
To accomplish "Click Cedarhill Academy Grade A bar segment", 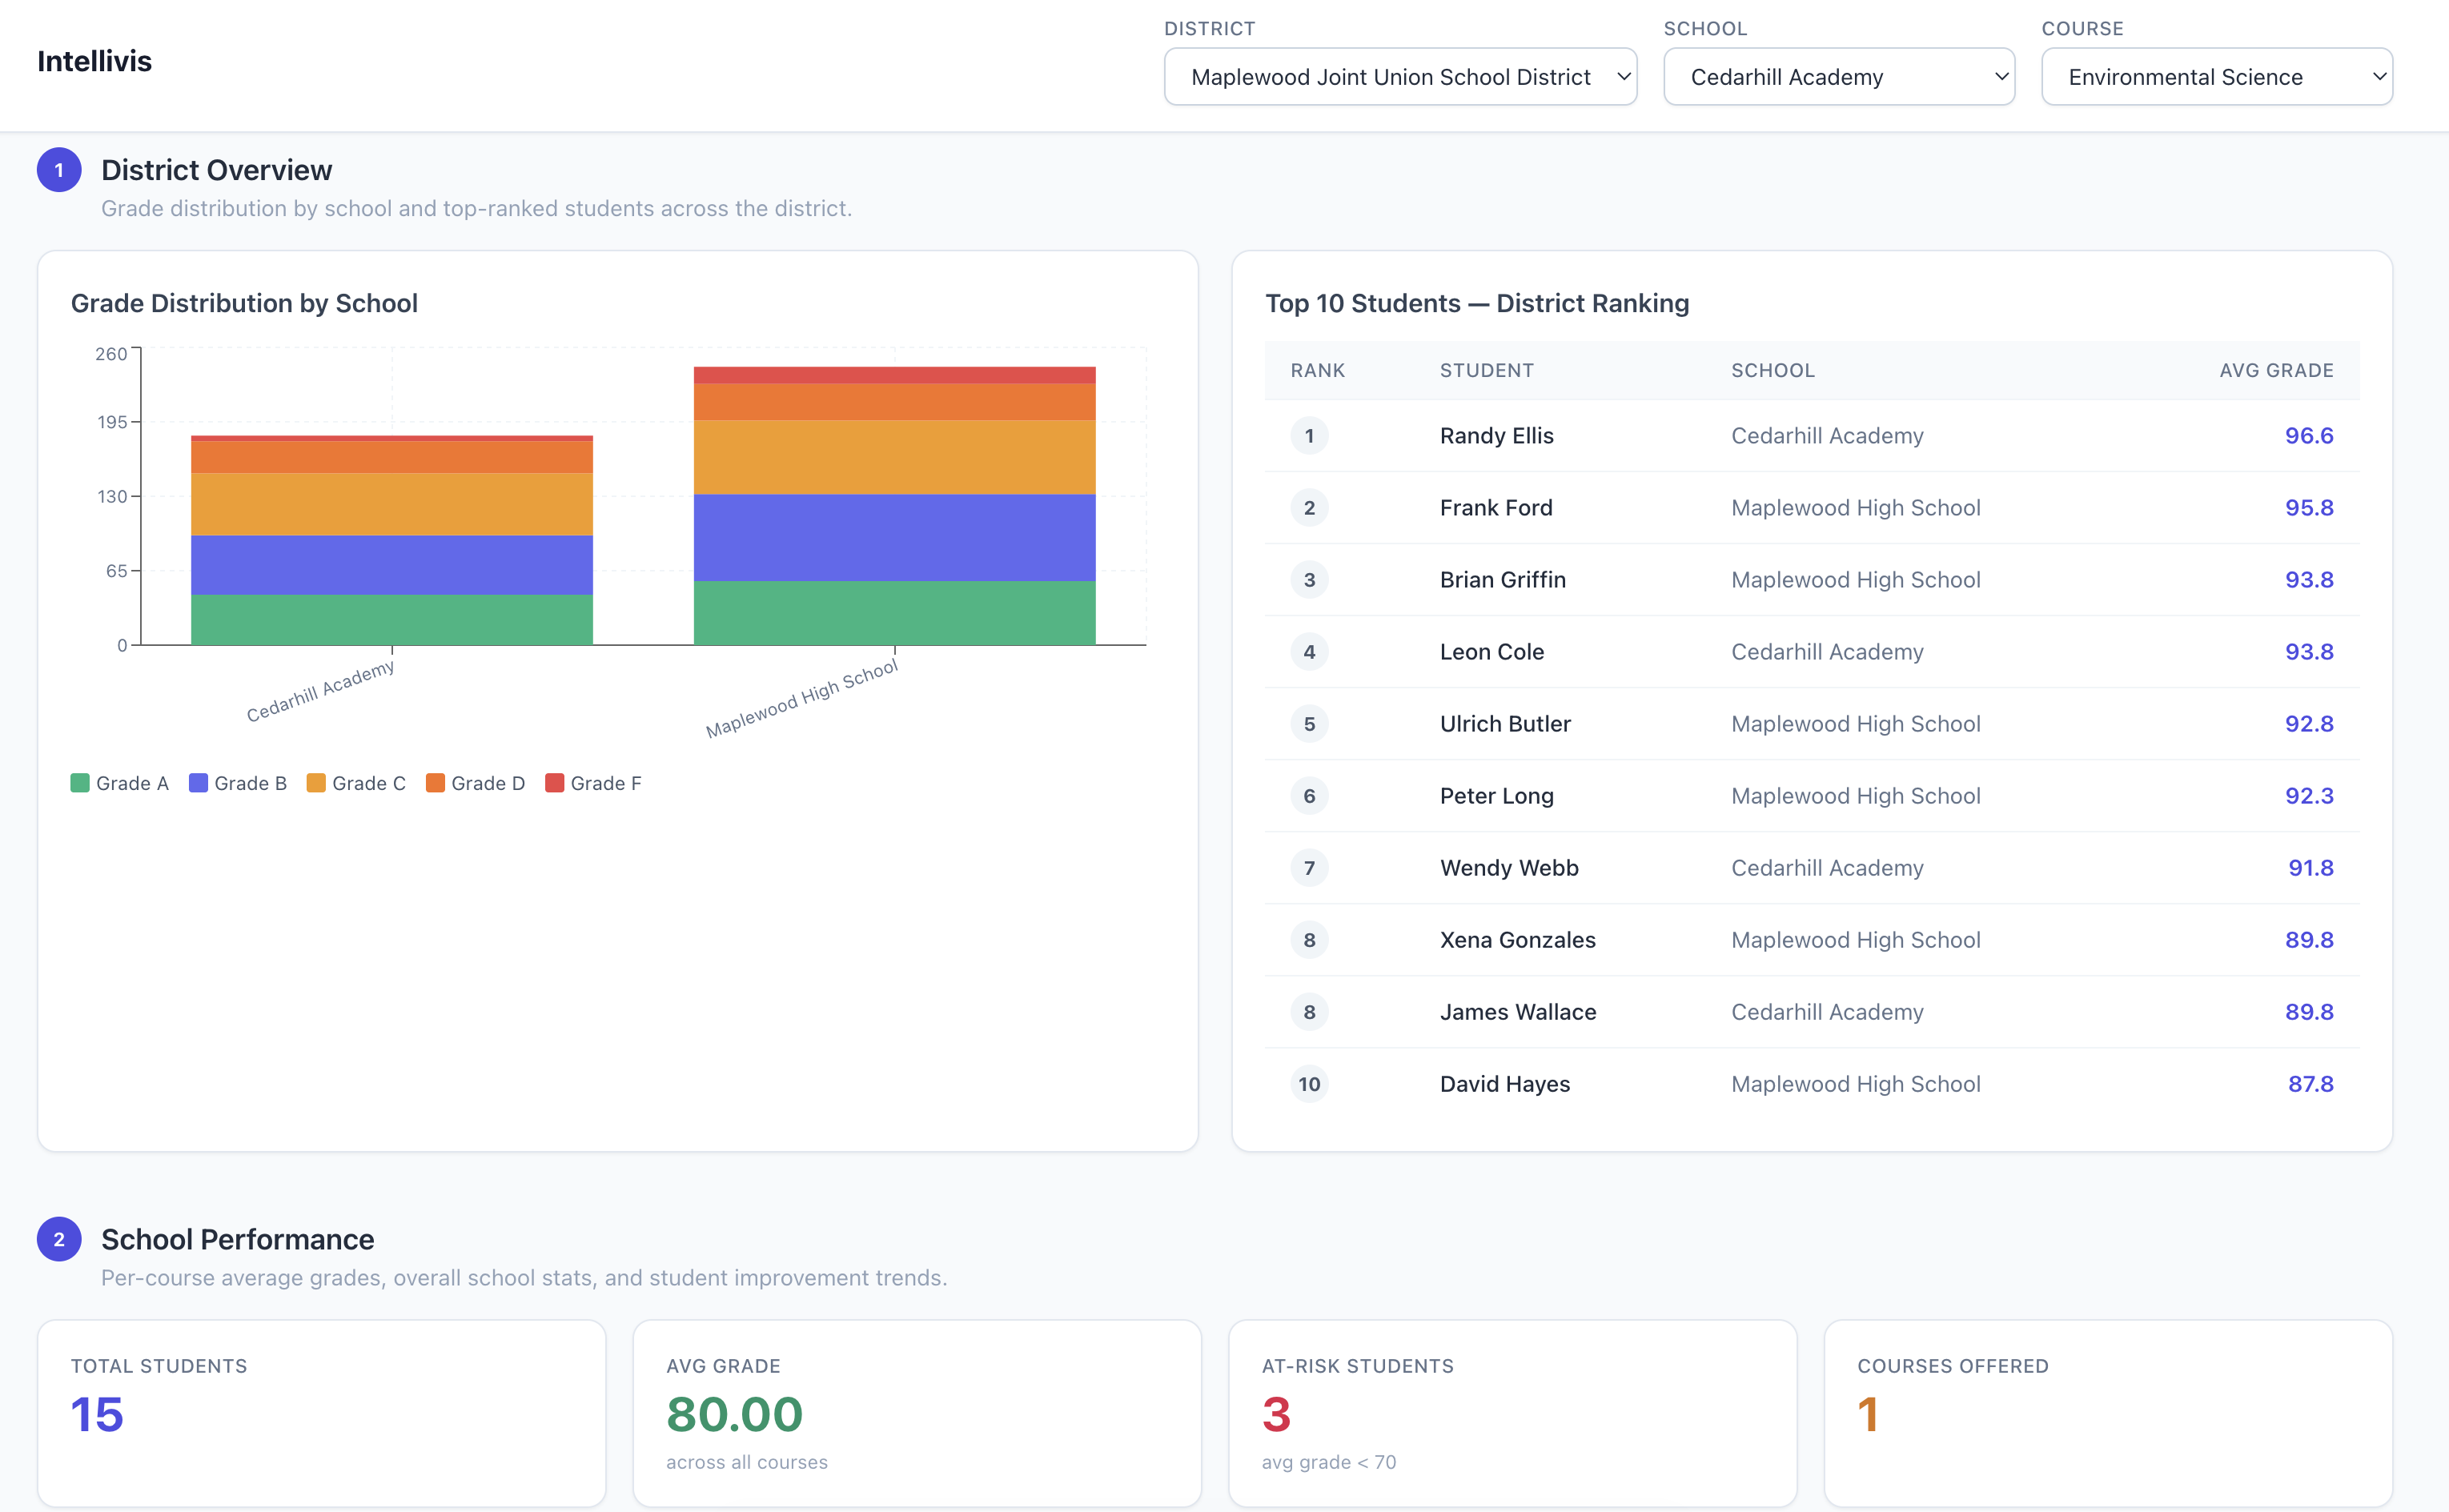I will coord(391,620).
